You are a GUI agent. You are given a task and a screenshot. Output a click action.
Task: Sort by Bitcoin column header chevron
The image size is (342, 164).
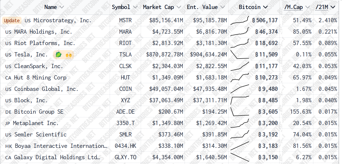266,7
